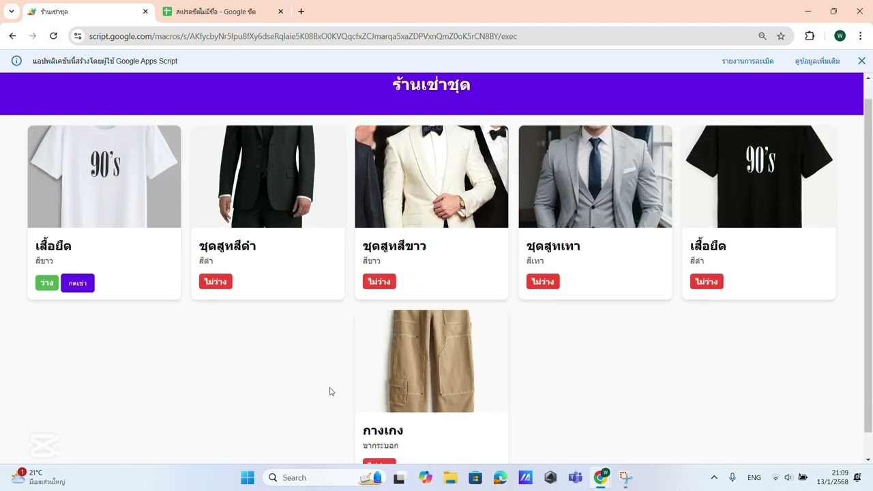Switch to the Google Sheets spreadsheet tab
This screenshot has height=491, width=873.
(223, 12)
